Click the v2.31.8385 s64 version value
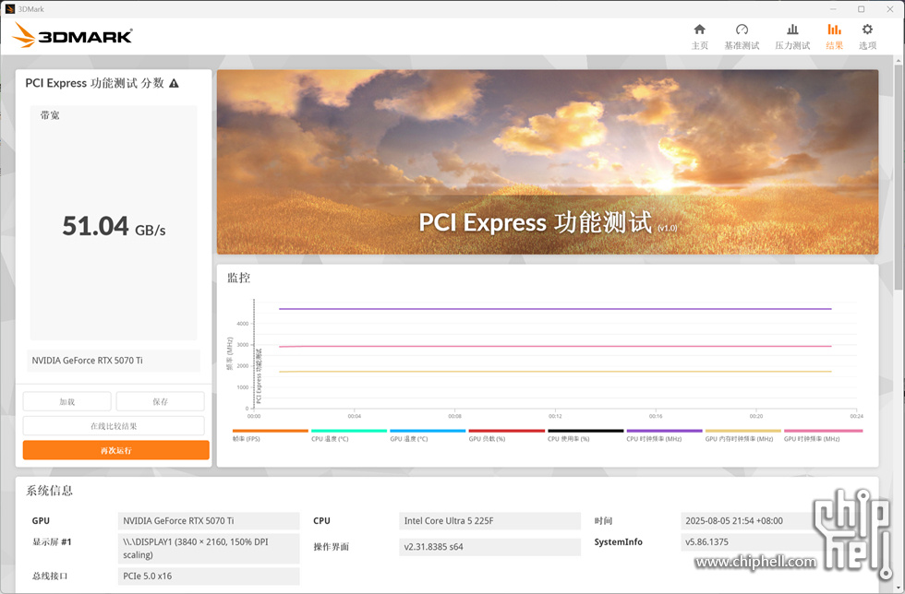The width and height of the screenshot is (905, 594). click(x=490, y=547)
